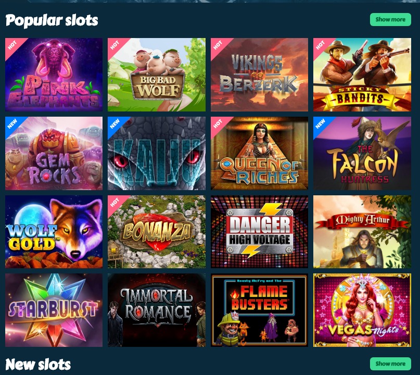This screenshot has width=420, height=375.
Task: Open the Pink Elephants slot game
Action: point(54,74)
